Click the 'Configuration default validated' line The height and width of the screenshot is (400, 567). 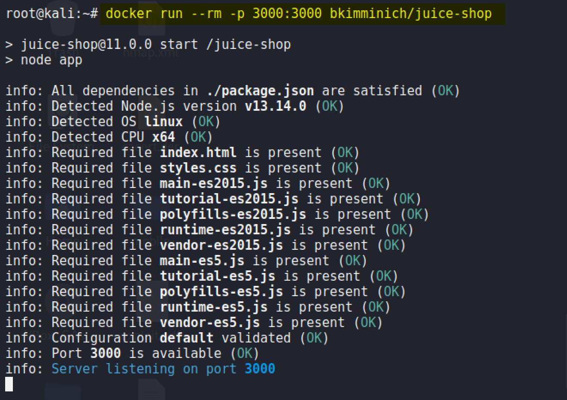coord(167,338)
